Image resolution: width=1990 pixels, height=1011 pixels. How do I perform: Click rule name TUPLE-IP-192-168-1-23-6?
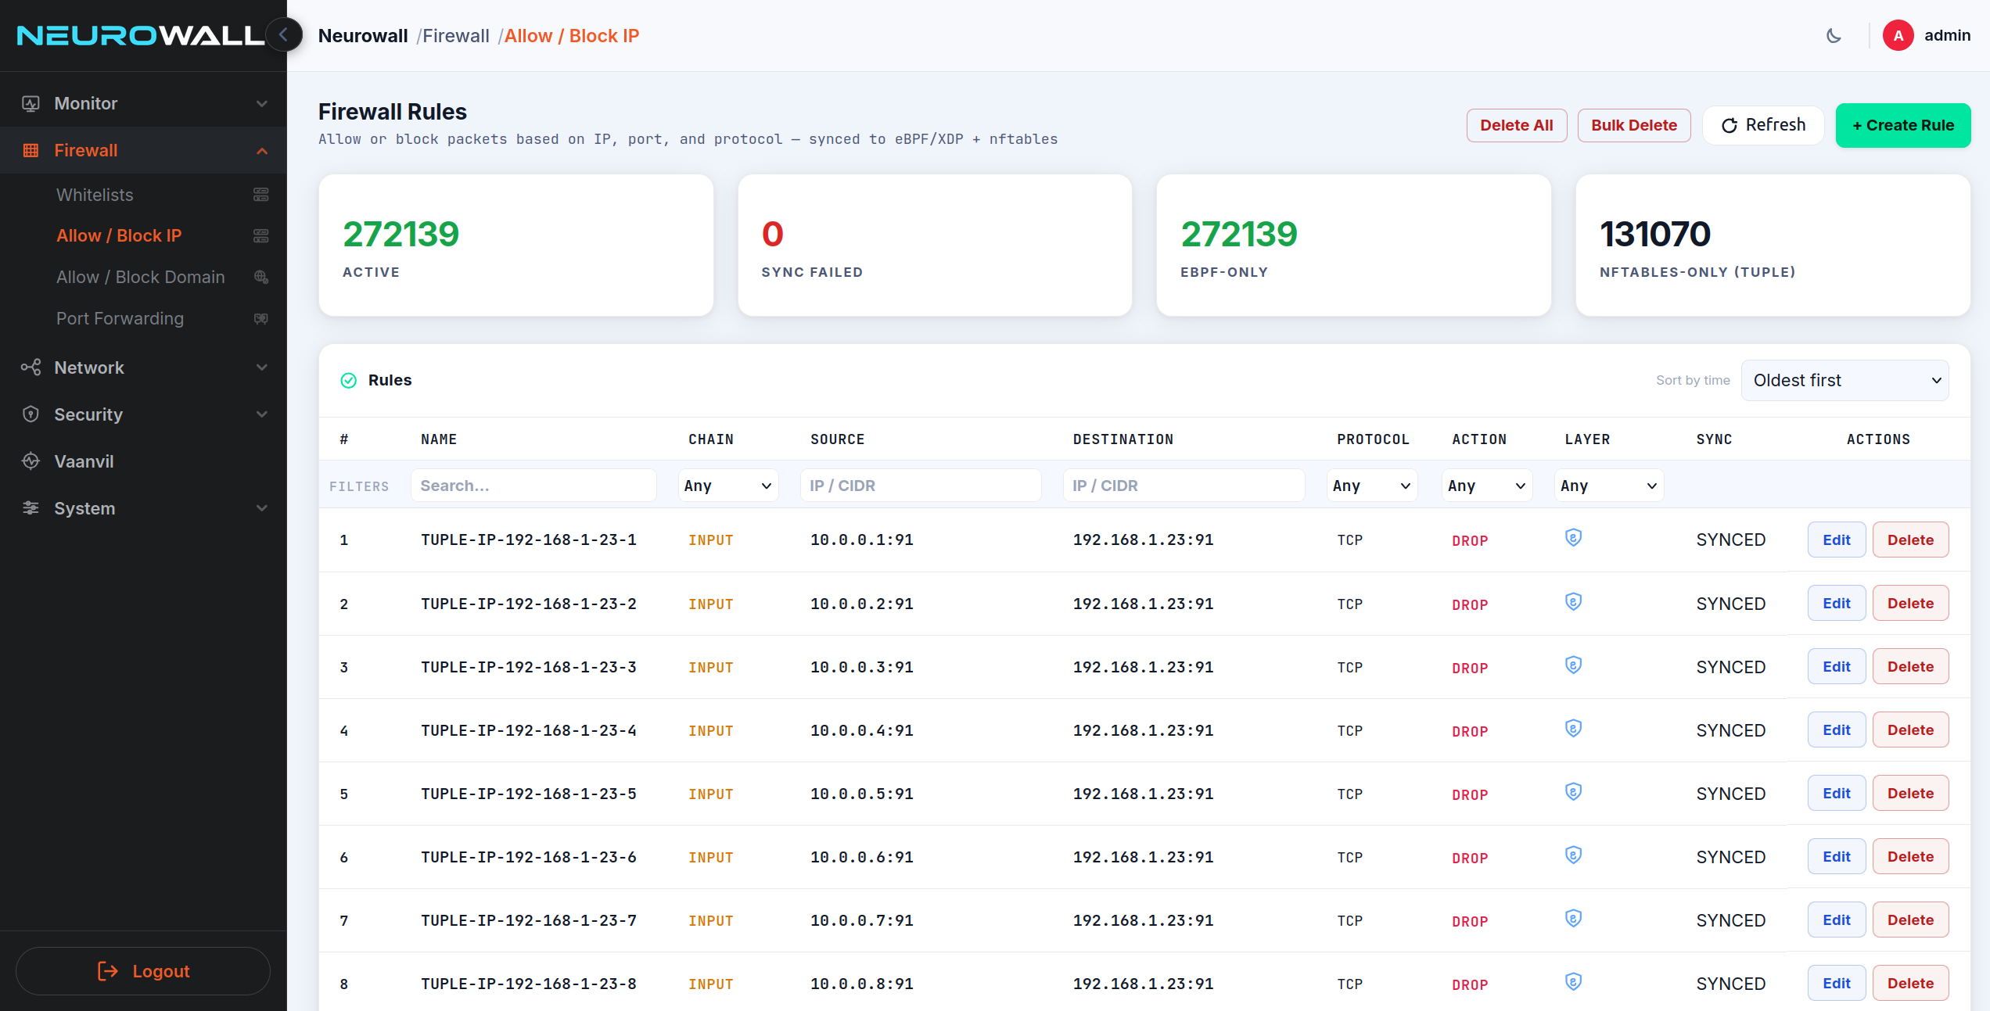pyautogui.click(x=529, y=857)
